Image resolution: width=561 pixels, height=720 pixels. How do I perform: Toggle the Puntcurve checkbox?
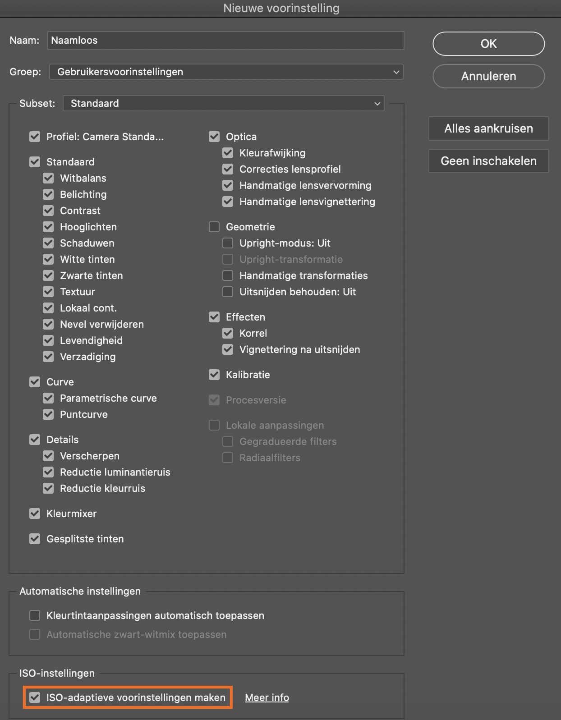coord(49,414)
